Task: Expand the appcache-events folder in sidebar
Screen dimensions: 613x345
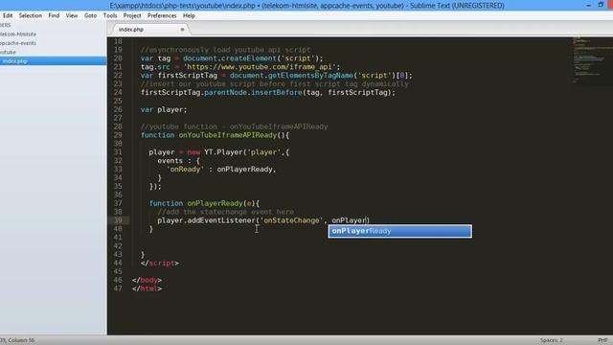Action: coord(18,43)
